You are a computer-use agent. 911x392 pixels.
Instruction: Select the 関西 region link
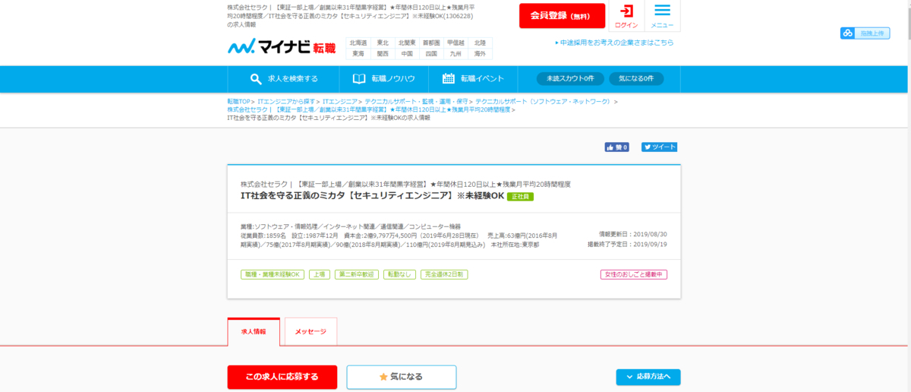[383, 54]
